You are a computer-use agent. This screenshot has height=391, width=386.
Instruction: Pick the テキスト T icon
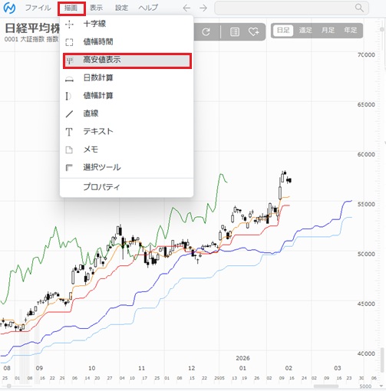coord(69,132)
